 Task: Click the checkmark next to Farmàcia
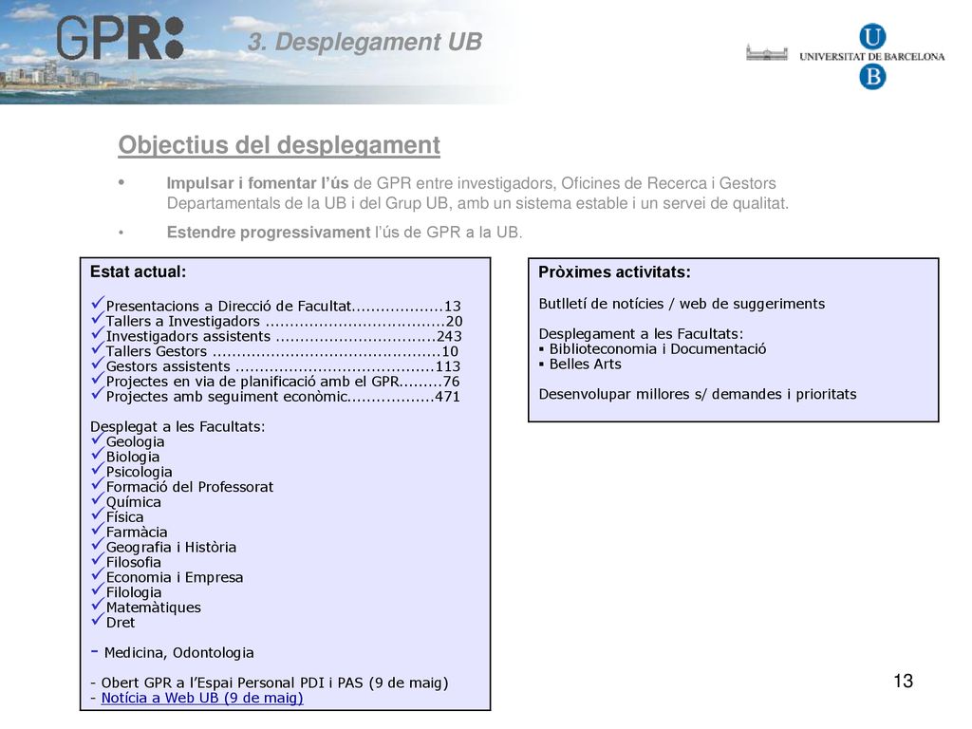(x=98, y=530)
